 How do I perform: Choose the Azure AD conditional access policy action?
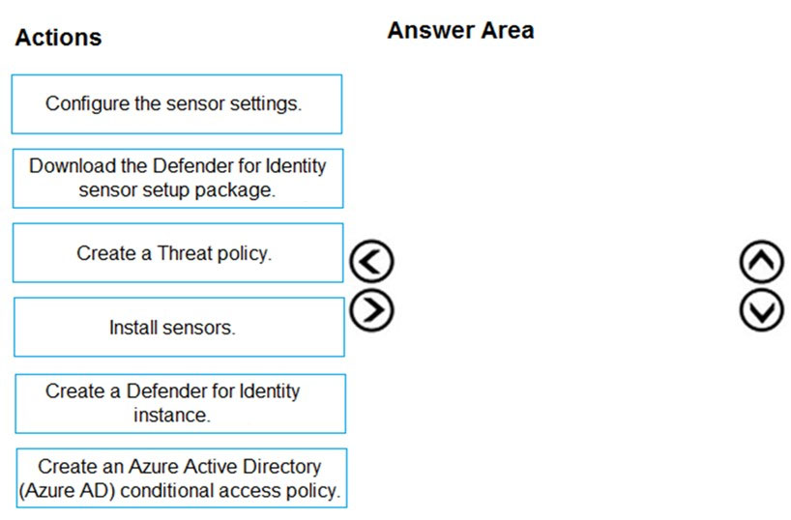181,478
